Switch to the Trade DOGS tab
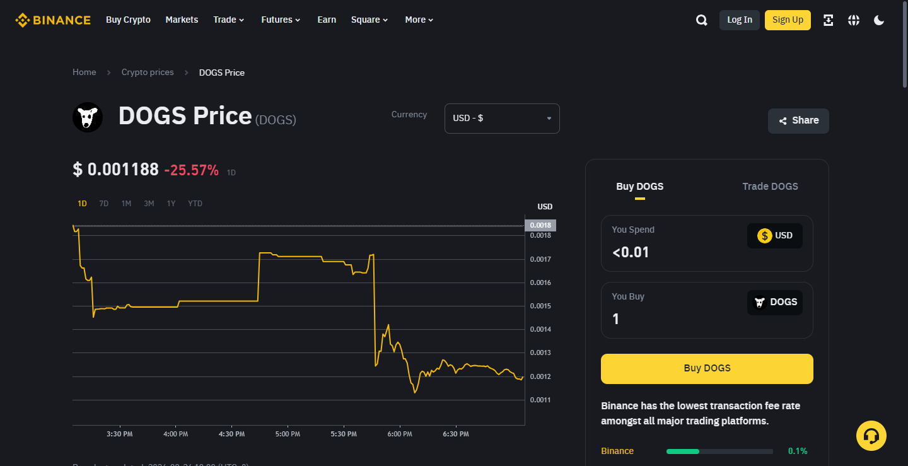This screenshot has height=466, width=908. click(x=770, y=187)
